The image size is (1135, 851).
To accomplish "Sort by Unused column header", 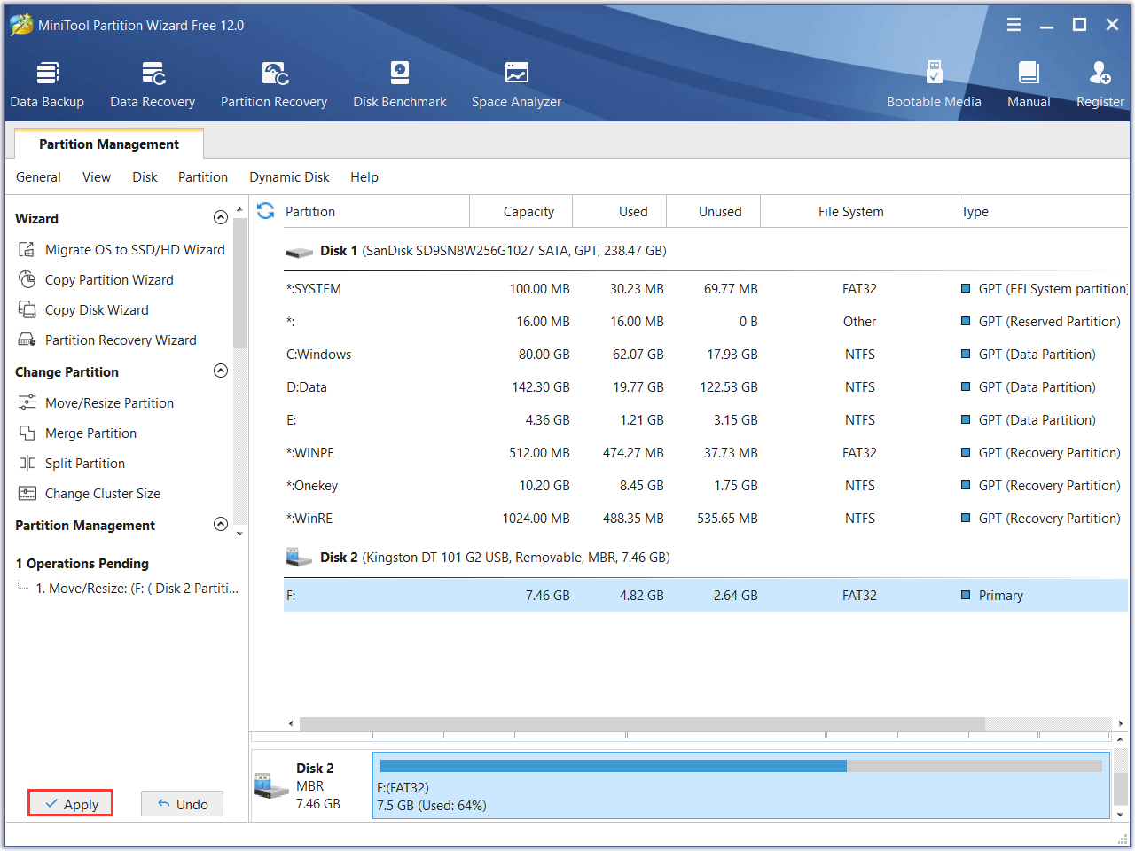I will point(714,212).
